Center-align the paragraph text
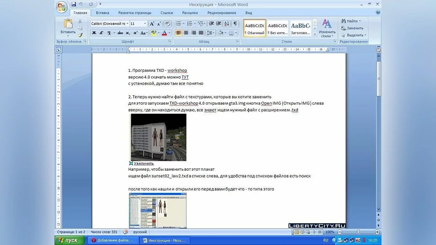 (186, 33)
